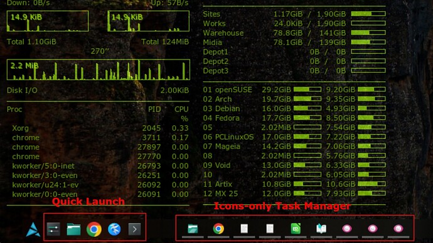Click the Depot1 label

point(215,52)
